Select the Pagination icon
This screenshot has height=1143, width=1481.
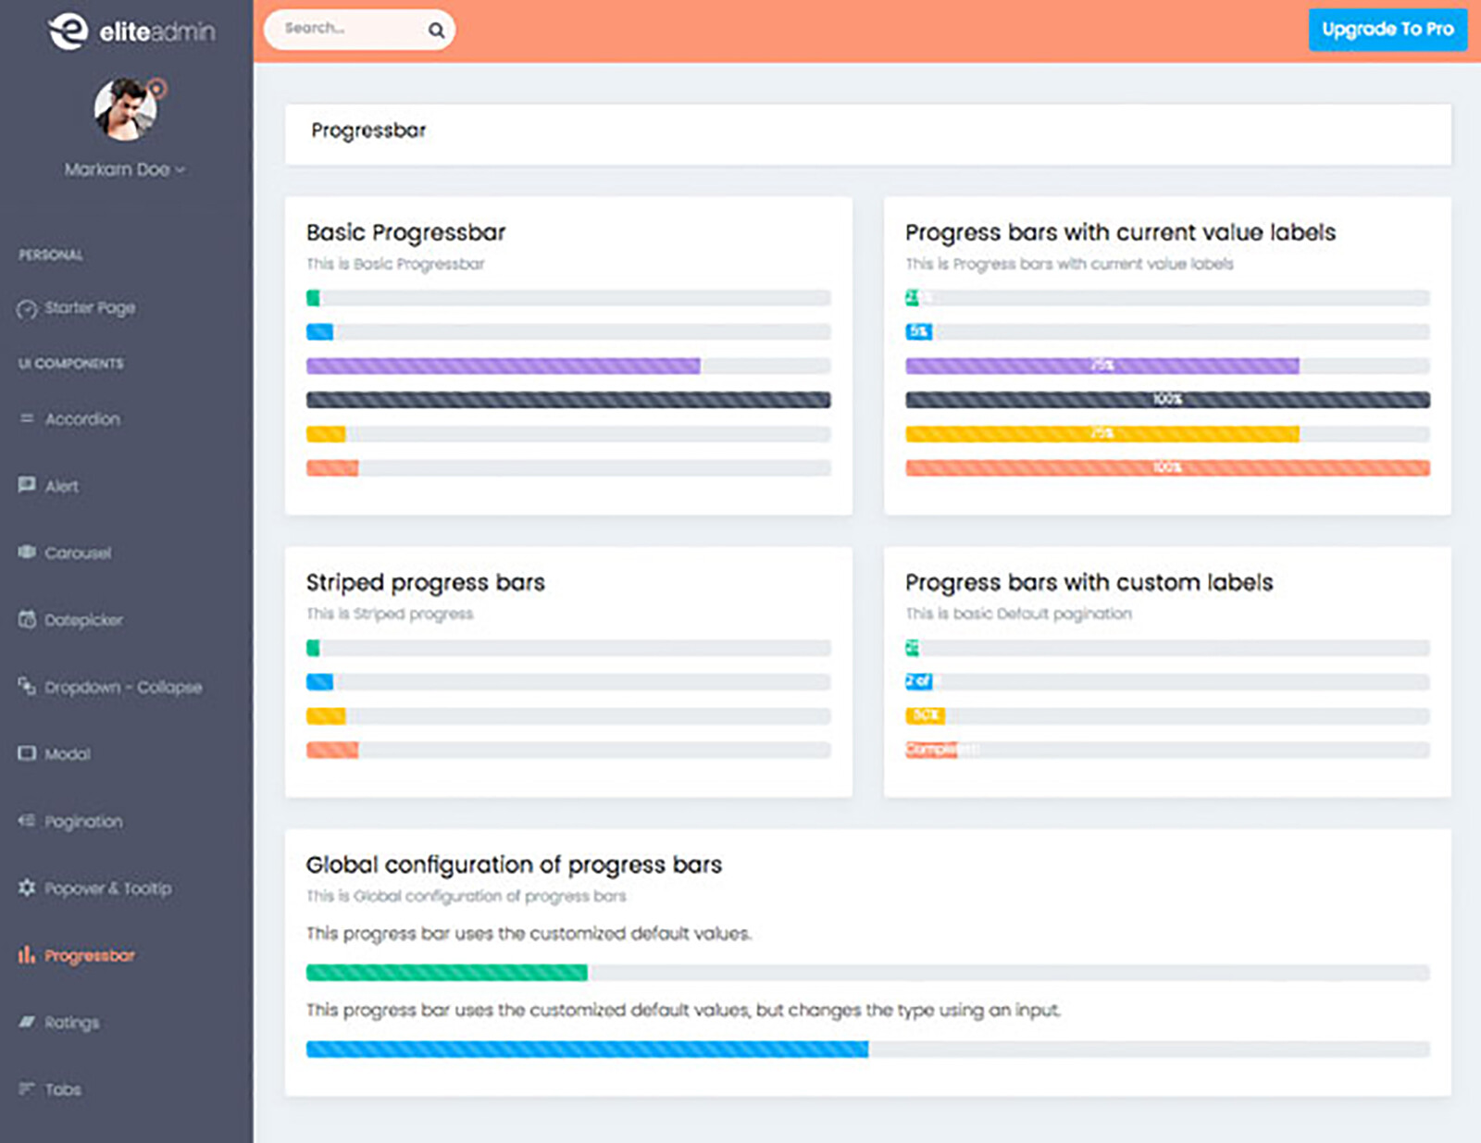(26, 821)
